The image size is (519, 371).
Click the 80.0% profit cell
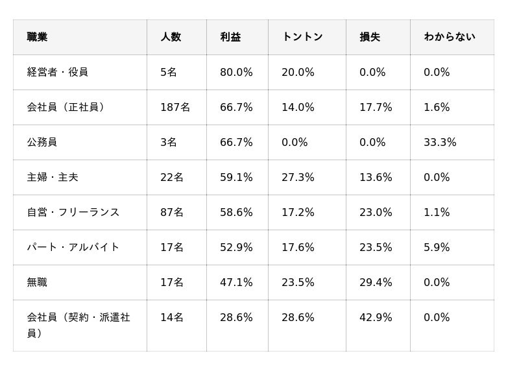pos(236,72)
